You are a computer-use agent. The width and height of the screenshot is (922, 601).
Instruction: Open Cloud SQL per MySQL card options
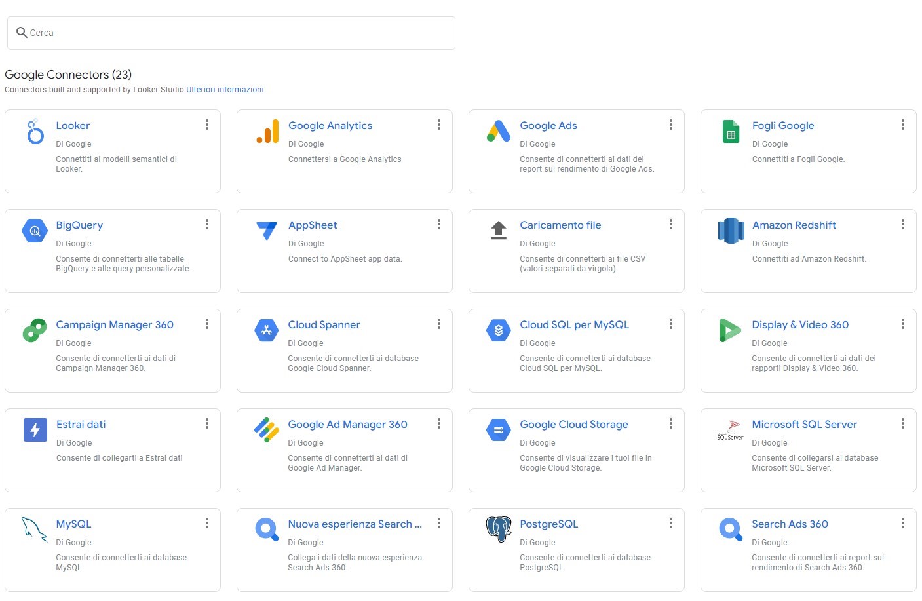coord(671,324)
